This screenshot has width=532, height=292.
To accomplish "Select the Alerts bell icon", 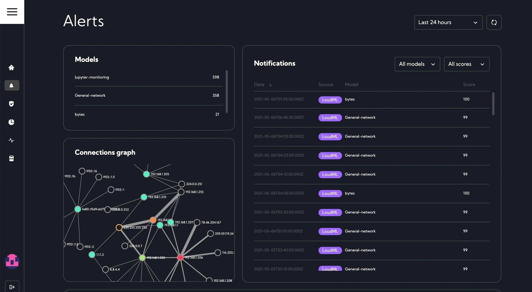I will click(12, 85).
